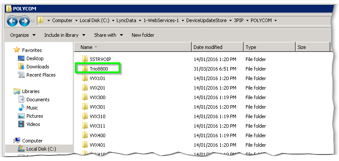The height and width of the screenshot is (161, 339).
Task: Go back with the Back arrow button
Action: [12, 21]
